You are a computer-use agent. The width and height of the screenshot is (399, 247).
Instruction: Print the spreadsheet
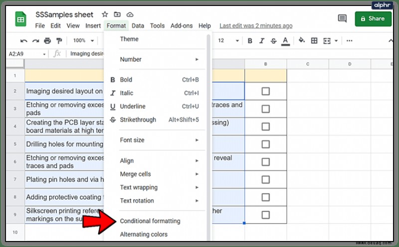pos(47,41)
